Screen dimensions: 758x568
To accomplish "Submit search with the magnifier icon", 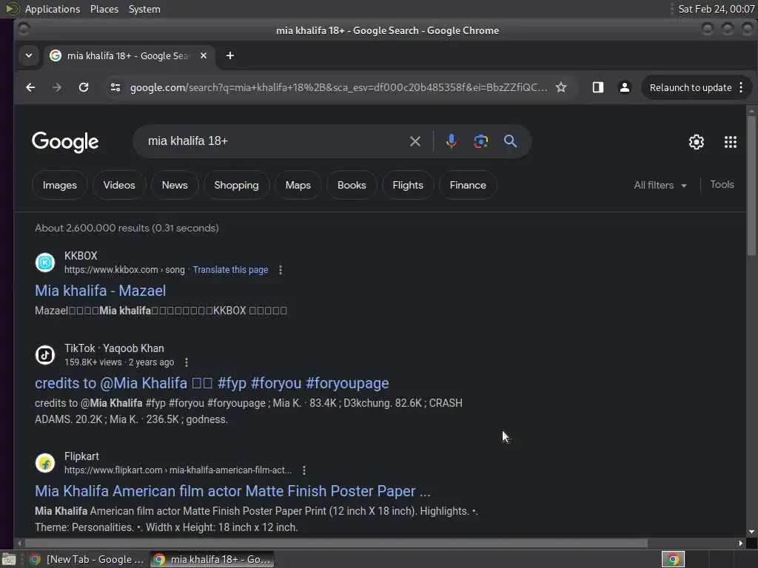I will coord(510,141).
